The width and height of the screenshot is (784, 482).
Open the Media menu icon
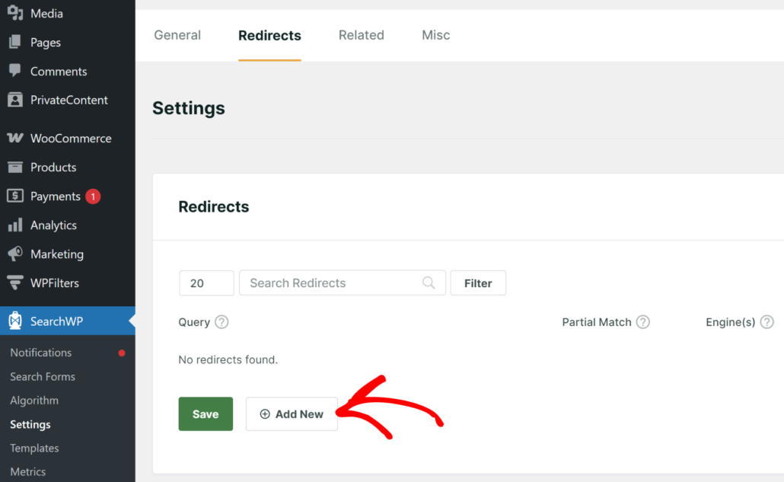pyautogui.click(x=15, y=13)
